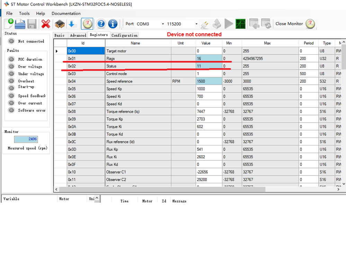This screenshot has height=258, width=346.
Task: Toggle the highlighted Monitor gauge icon
Action: (87, 24)
